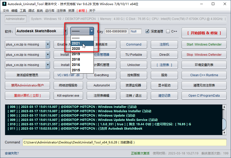The height and width of the screenshot is (158, 231).
Task: Click the Key field 666-69696969
Action: pos(116,31)
